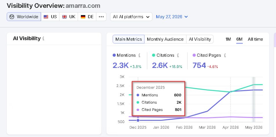This screenshot has width=276, height=137.
Task: Switch region to US
Action: 50,17
